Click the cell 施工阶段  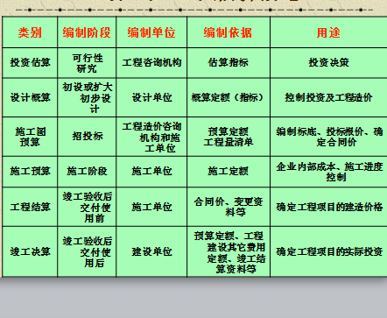point(87,172)
